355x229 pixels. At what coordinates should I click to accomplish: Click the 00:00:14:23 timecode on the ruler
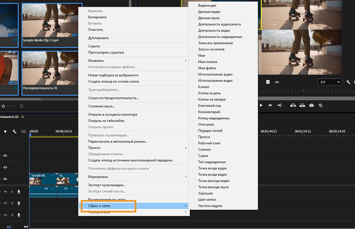tap(64, 131)
